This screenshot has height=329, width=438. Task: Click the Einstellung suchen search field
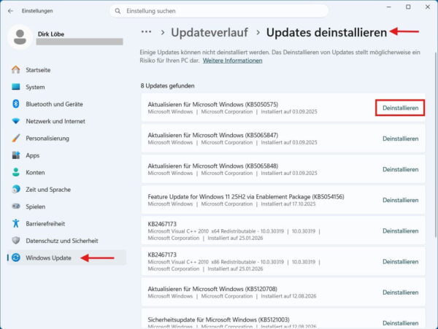coord(219,11)
